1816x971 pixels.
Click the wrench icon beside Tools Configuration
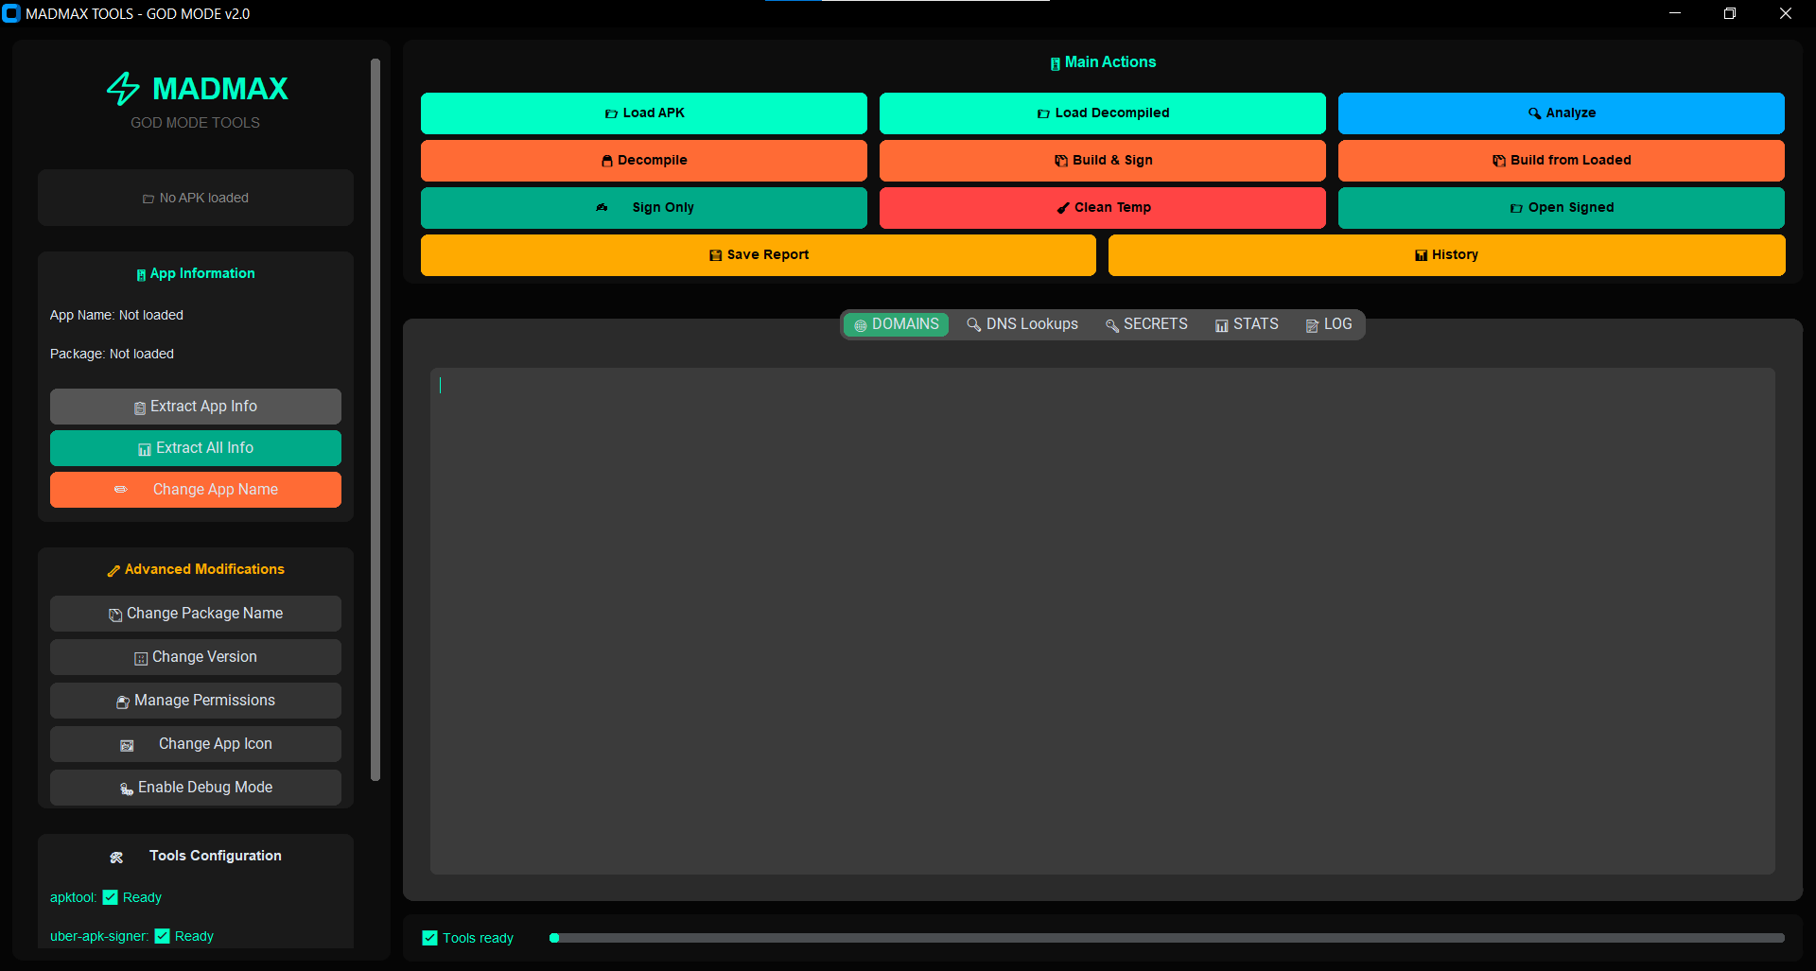(116, 857)
